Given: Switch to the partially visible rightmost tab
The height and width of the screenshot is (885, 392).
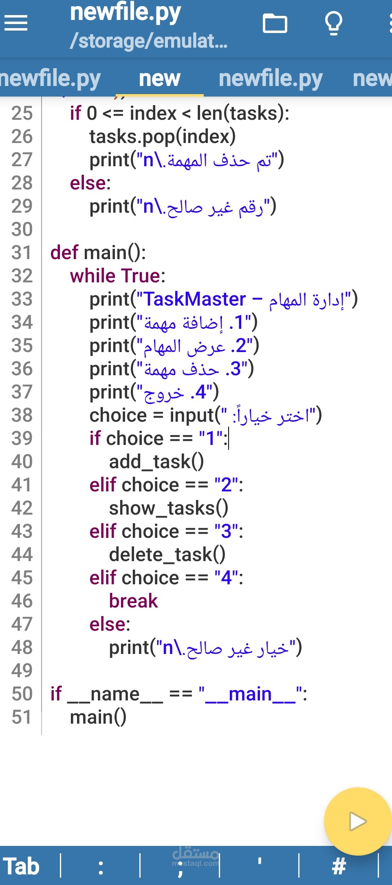Looking at the screenshot, I should pyautogui.click(x=372, y=78).
